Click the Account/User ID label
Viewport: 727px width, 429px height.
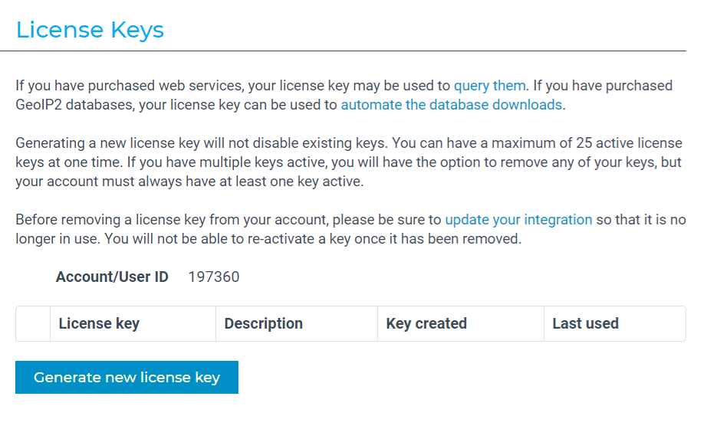pyautogui.click(x=112, y=277)
